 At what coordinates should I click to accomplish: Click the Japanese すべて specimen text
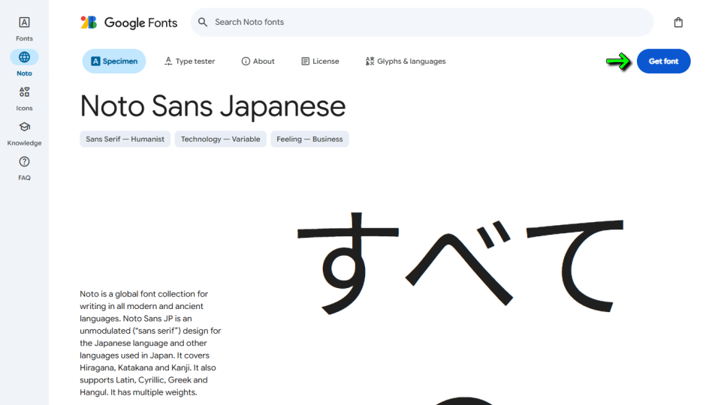(x=460, y=263)
